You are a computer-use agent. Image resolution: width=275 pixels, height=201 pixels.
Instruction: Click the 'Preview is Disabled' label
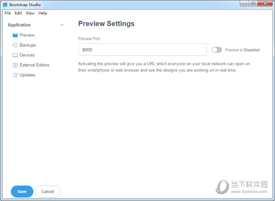242,50
